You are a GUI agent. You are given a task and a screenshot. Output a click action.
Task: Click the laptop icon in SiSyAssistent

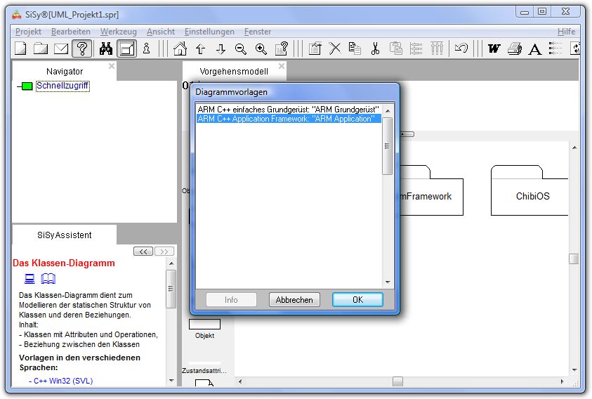pyautogui.click(x=29, y=279)
